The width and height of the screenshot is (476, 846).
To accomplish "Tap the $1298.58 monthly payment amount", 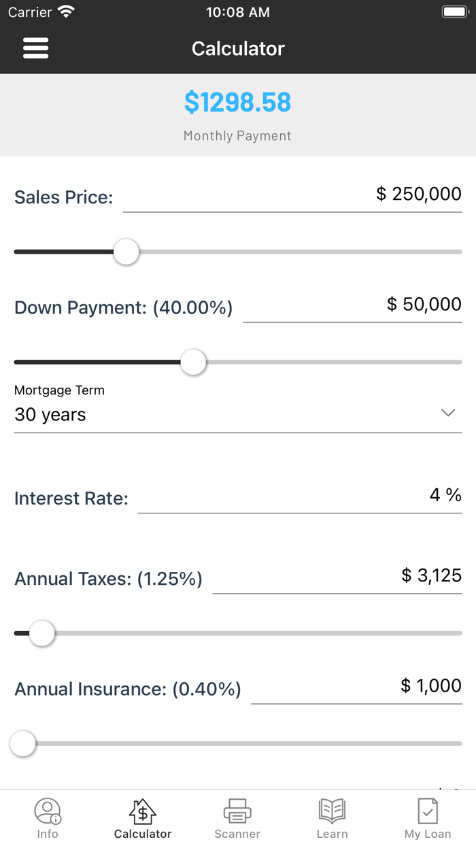I will click(237, 102).
